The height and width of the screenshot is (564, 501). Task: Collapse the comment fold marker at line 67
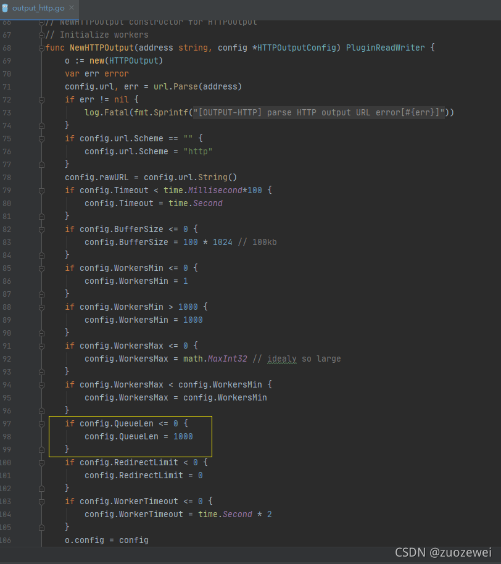pos(42,35)
